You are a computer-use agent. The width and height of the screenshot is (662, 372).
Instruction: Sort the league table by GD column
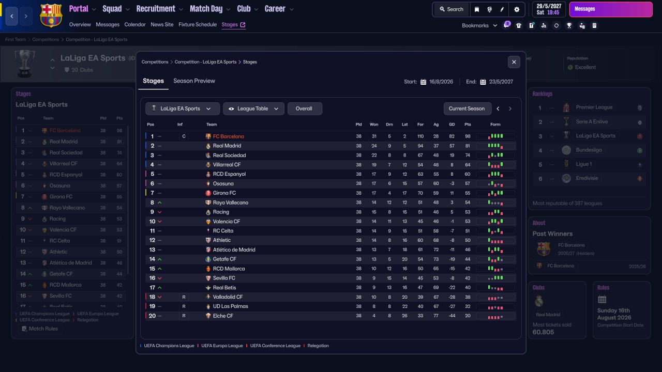tap(452, 125)
